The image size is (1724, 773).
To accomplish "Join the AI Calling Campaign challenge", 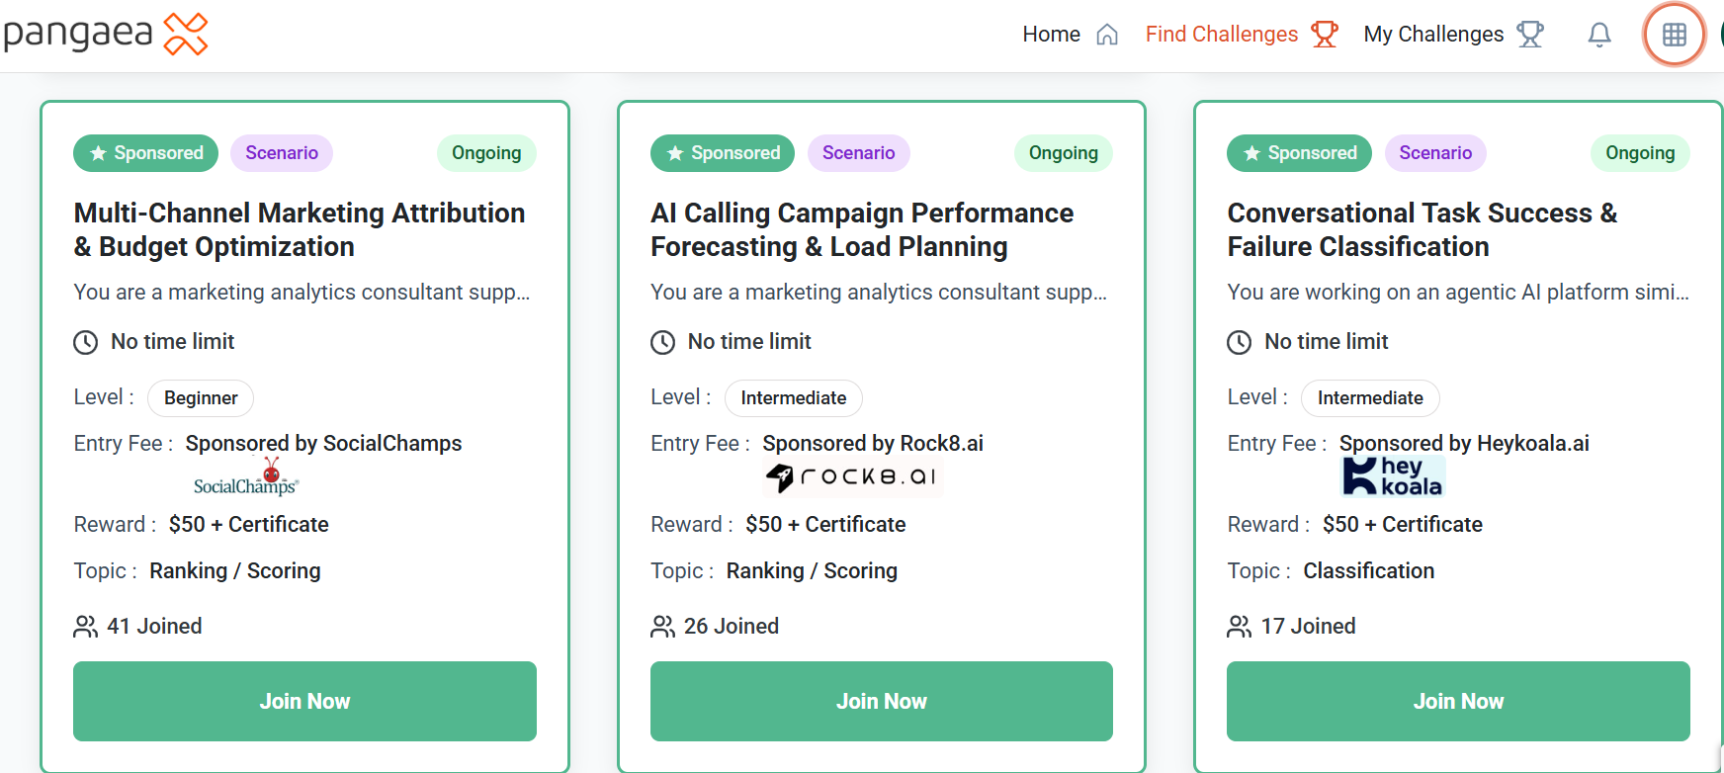I will (x=881, y=701).
